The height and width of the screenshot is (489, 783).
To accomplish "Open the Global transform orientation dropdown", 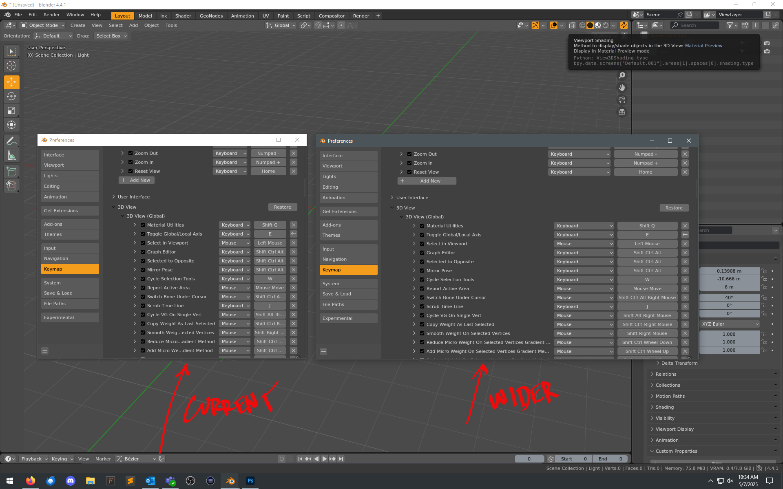I will (x=281, y=25).
